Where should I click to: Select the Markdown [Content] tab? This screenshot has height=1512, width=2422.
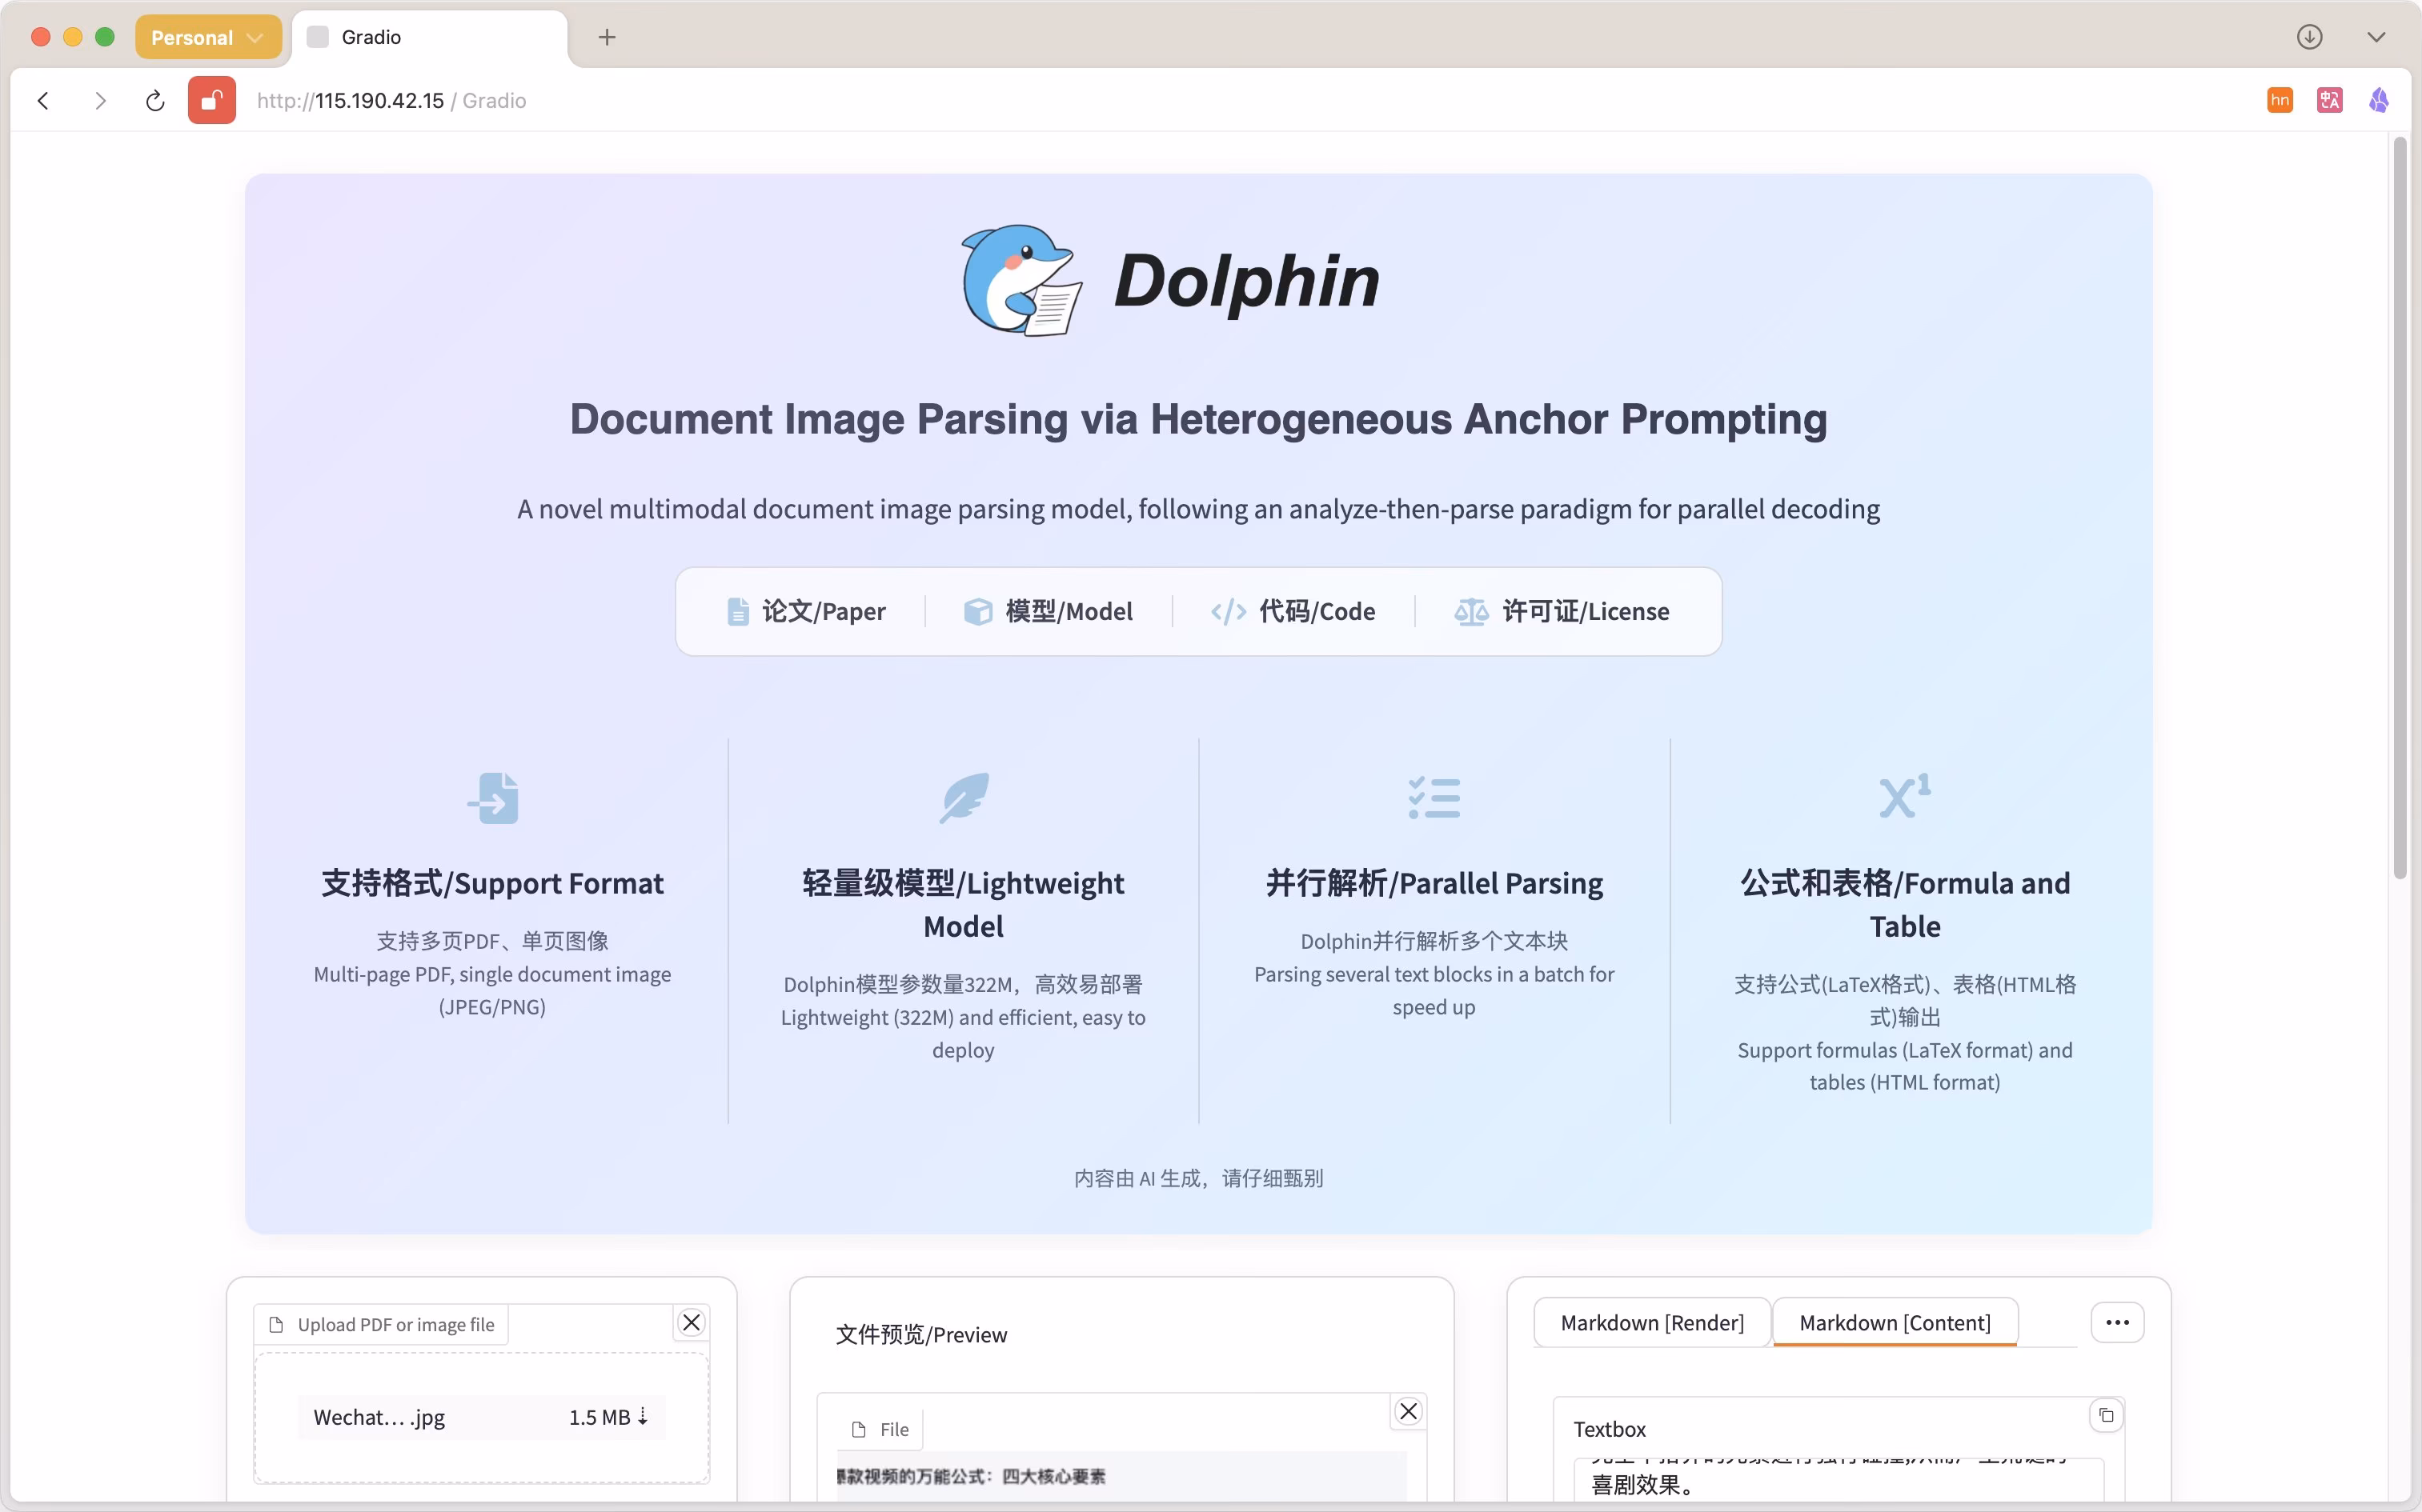1895,1323
